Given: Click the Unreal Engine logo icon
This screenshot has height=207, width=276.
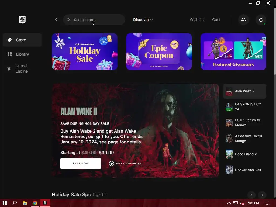Looking at the screenshot, I should point(9,68).
